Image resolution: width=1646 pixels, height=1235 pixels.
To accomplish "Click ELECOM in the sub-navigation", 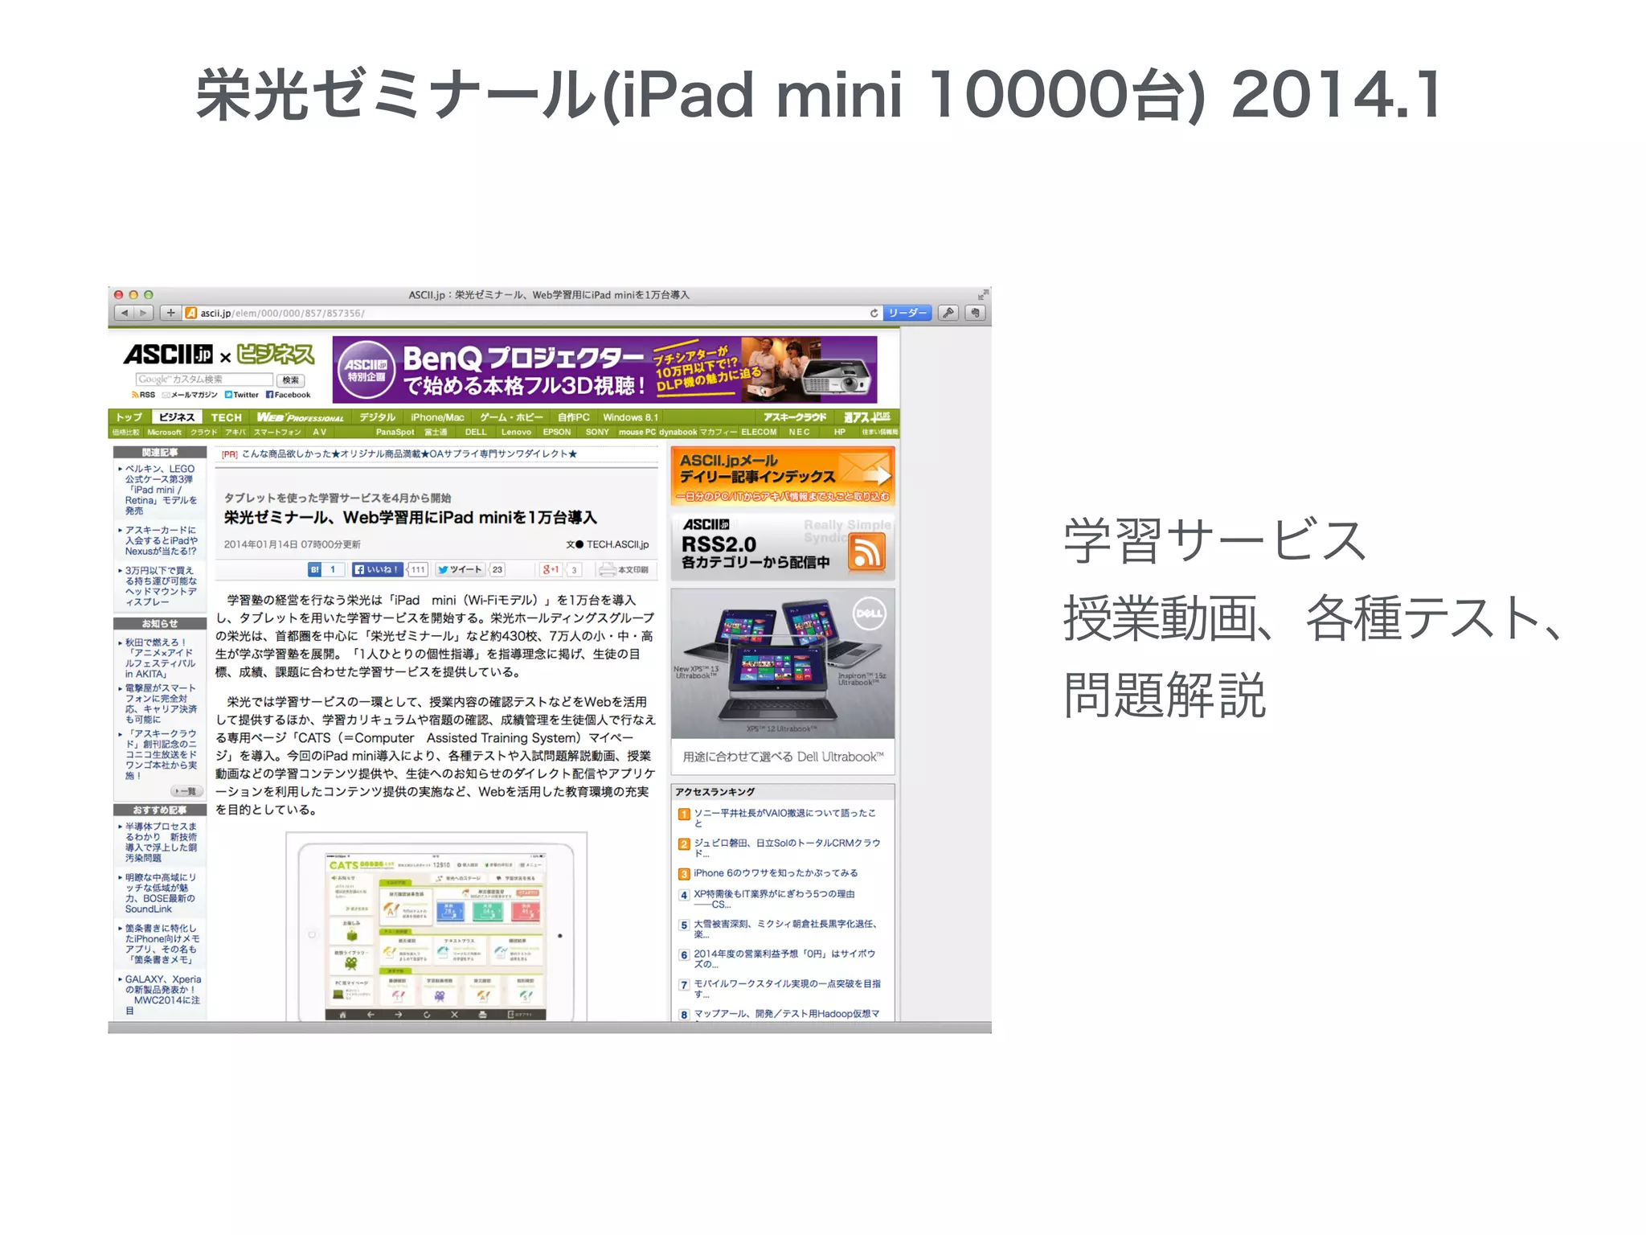I will coord(759,433).
